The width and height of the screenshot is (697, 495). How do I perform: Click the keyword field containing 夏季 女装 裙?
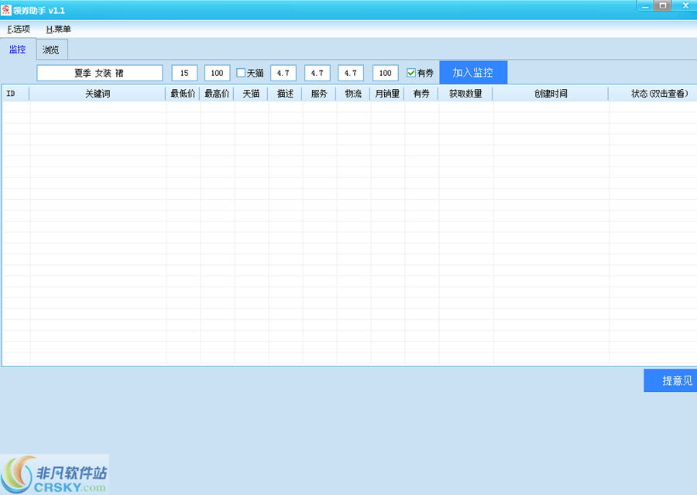pos(99,73)
